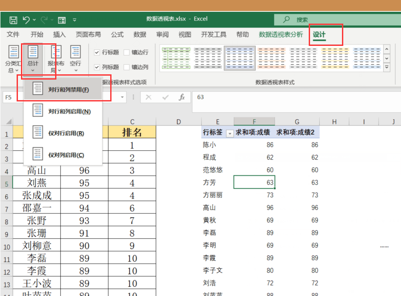
Task: Open the 空行 blank rows button
Action: 76,59
